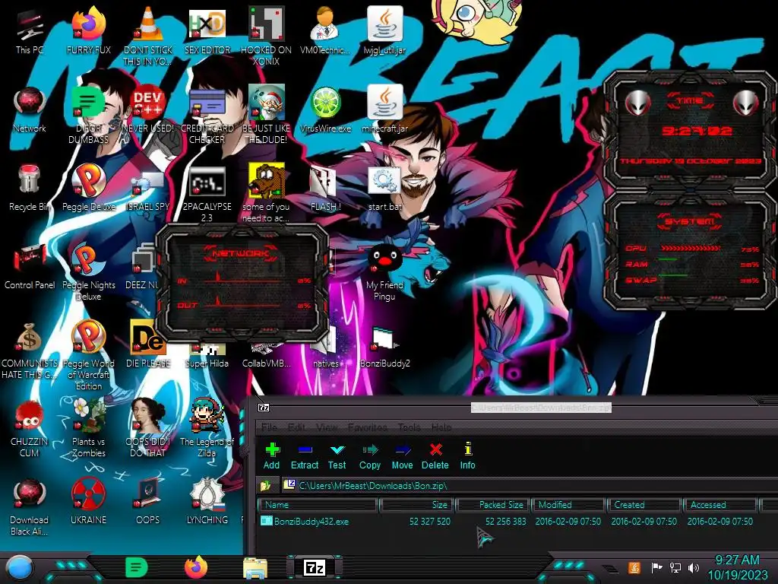Select the HxD SEX EDITOR desktop icon
Viewport: 778px width, 584px height.
pos(207,30)
